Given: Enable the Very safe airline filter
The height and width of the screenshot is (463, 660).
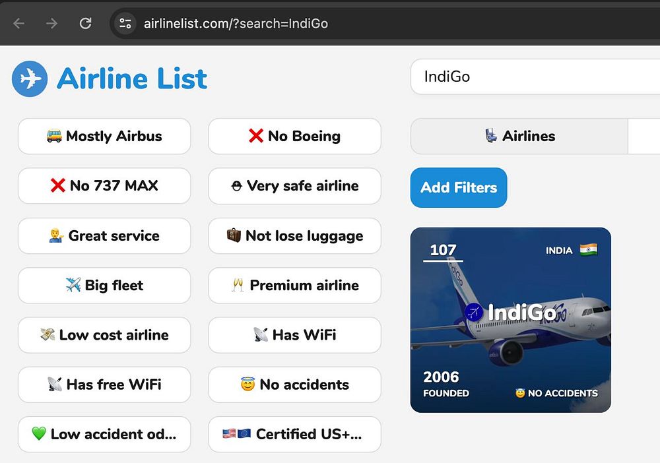Looking at the screenshot, I should click(294, 186).
